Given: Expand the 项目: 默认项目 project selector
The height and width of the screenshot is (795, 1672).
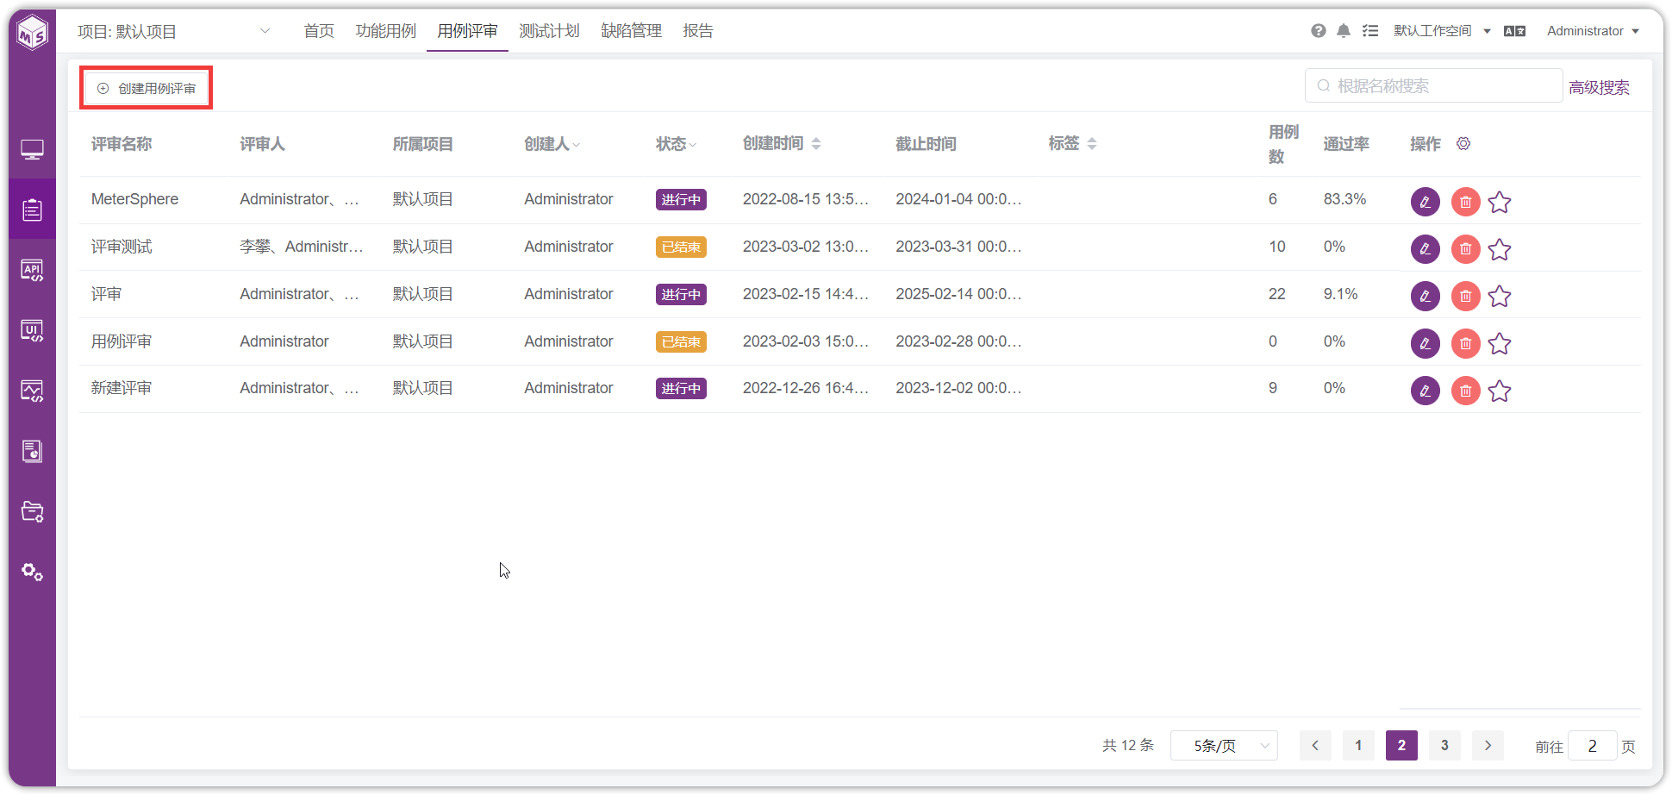Looking at the screenshot, I should pos(174,32).
